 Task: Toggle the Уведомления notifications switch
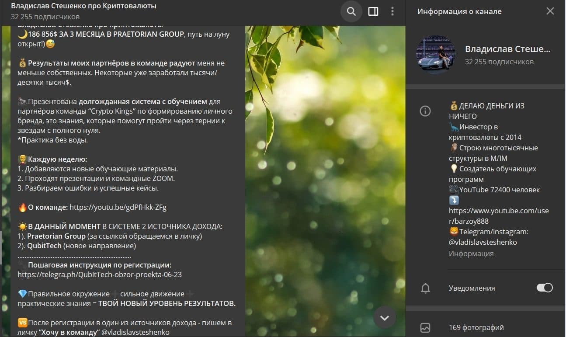pos(545,288)
